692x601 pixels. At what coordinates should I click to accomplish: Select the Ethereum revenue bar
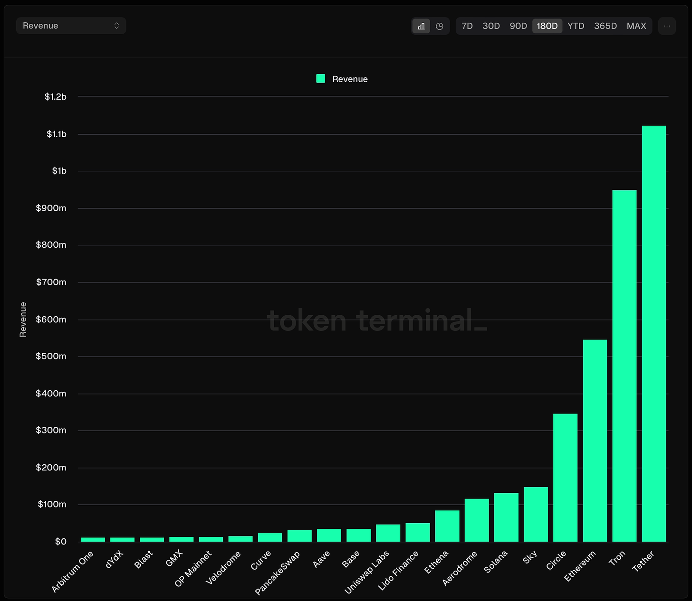(x=595, y=441)
